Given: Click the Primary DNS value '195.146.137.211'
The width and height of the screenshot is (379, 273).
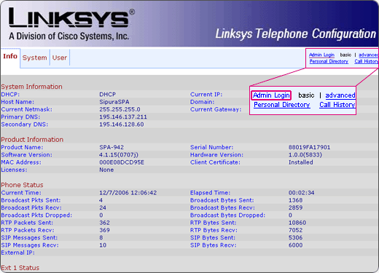Looking at the screenshot, I should click(x=123, y=117).
